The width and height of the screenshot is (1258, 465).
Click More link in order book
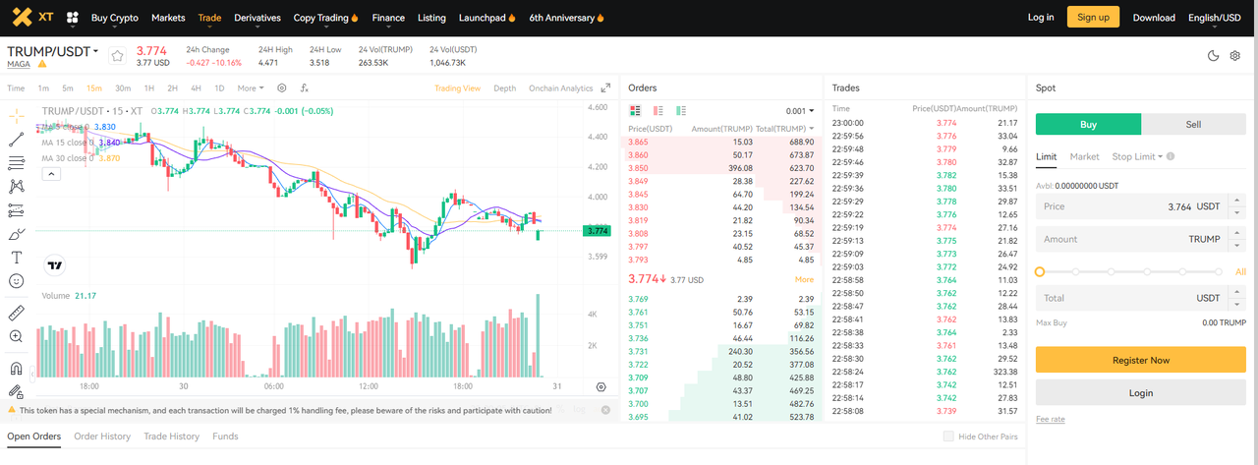pyautogui.click(x=804, y=280)
